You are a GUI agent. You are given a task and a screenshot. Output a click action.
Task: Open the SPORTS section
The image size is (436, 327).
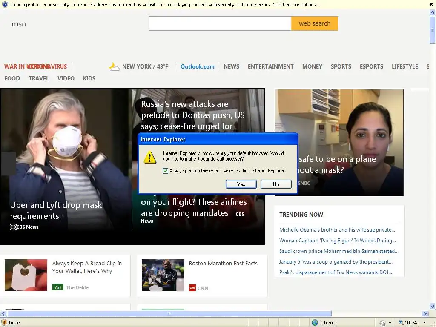pyautogui.click(x=341, y=66)
